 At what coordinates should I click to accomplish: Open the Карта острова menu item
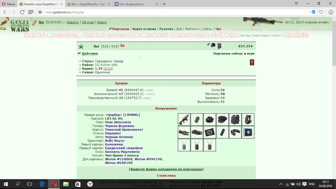(144, 29)
